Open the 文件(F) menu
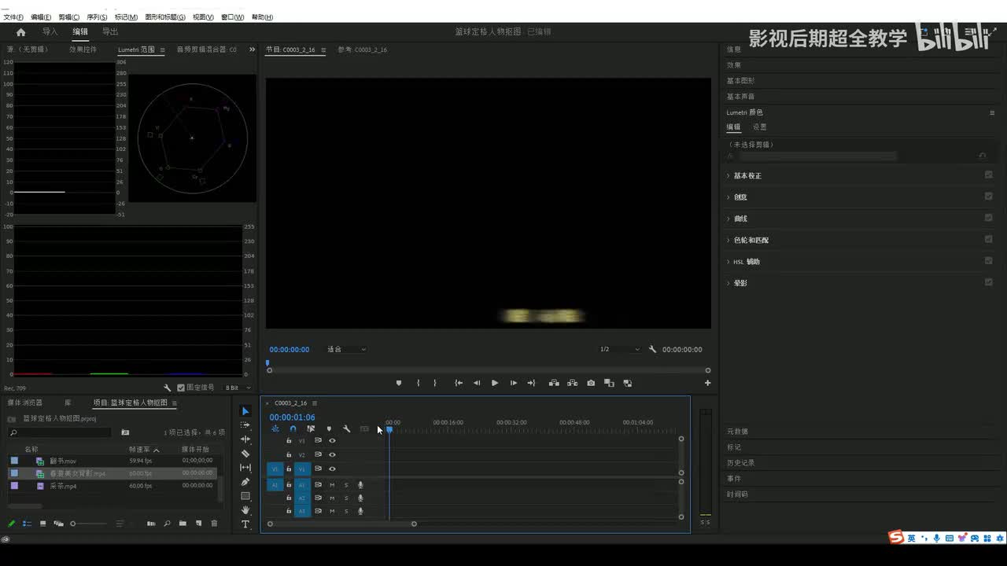The height and width of the screenshot is (566, 1007). click(x=13, y=17)
